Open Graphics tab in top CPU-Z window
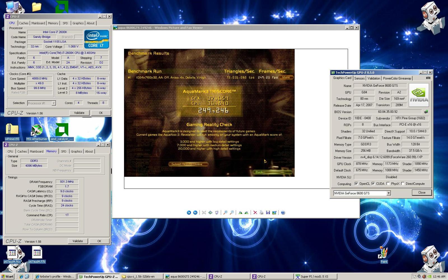The height and width of the screenshot is (280, 448). coord(78,23)
